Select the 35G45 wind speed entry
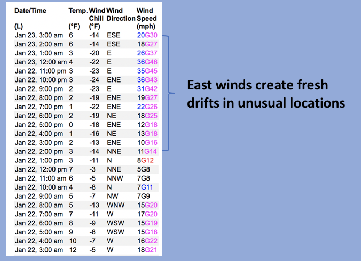361x261 pixels. tap(147, 71)
